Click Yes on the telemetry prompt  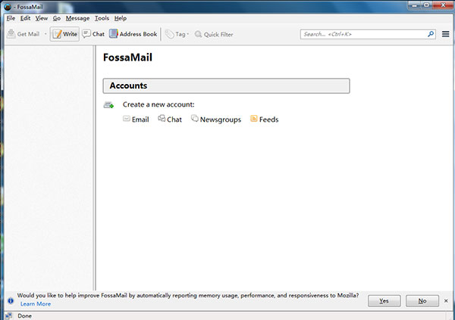point(384,301)
